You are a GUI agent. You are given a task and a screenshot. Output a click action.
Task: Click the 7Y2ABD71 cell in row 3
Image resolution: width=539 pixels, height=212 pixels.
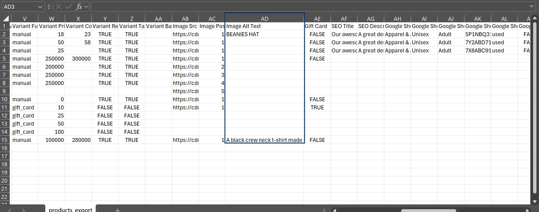pos(478,42)
